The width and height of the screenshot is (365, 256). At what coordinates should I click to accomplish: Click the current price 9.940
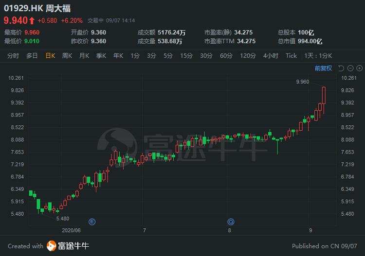point(16,21)
